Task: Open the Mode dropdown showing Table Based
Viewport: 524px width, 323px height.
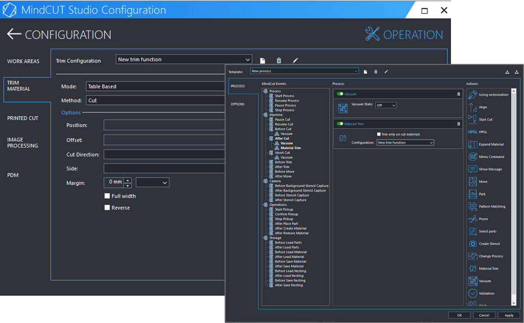Action: coord(155,87)
